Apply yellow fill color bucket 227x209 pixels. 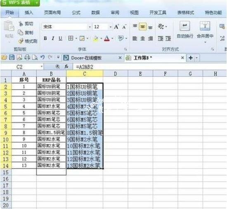(96, 39)
